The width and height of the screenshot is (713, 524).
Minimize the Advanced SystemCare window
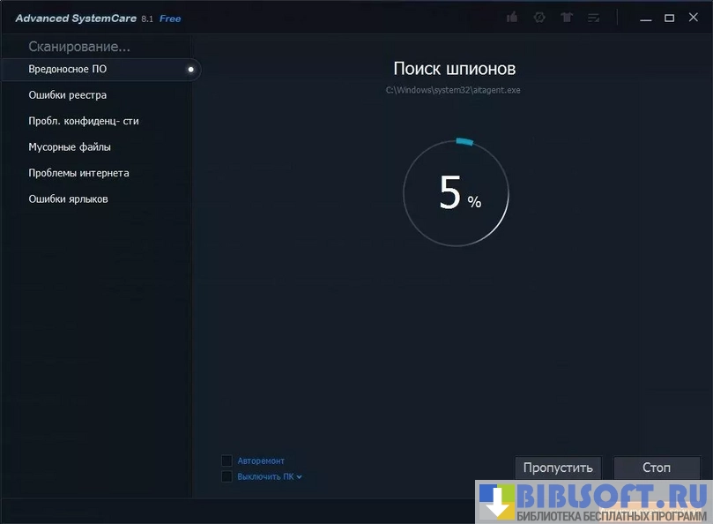647,19
